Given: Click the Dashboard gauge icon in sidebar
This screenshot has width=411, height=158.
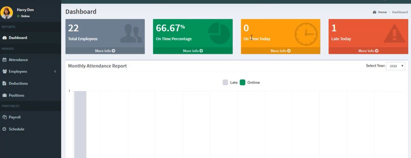Looking at the screenshot, I should point(4,38).
